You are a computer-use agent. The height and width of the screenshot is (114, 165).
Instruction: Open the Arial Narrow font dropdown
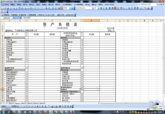93,8
